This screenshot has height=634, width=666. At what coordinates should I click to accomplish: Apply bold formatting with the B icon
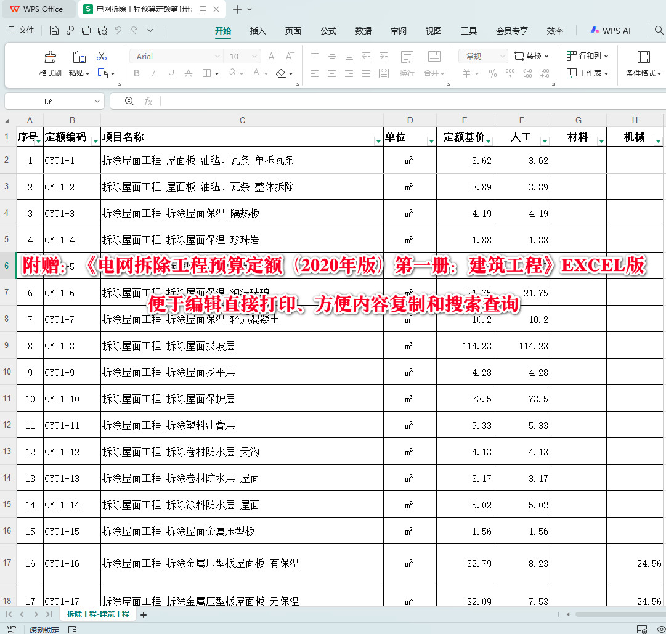click(x=136, y=73)
